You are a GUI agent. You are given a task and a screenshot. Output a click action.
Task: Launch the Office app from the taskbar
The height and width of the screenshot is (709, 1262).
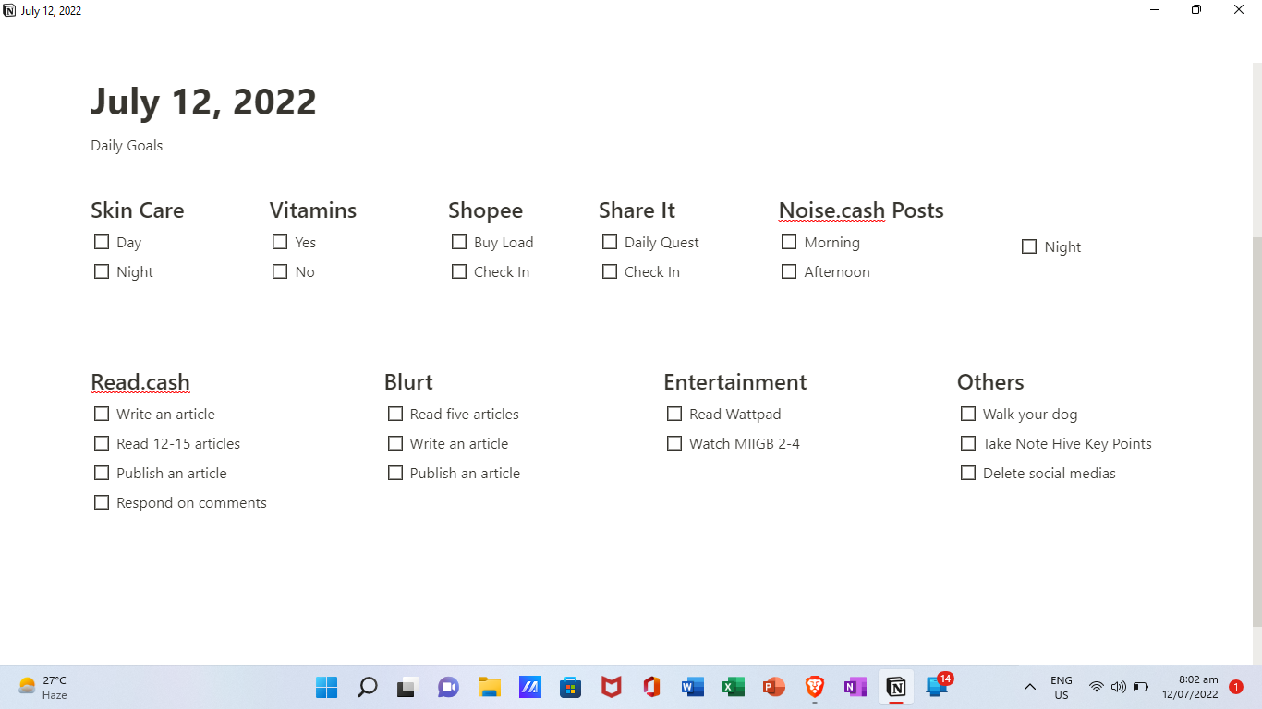(x=651, y=687)
